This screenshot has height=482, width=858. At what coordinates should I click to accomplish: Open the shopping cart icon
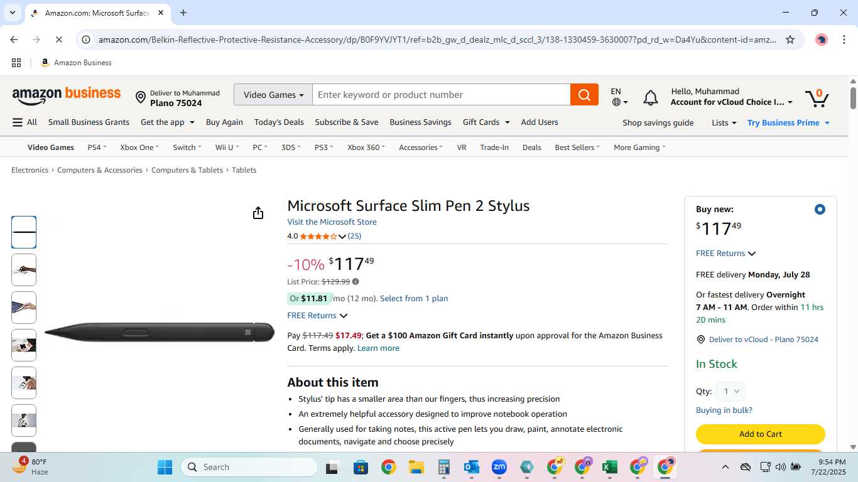click(x=817, y=97)
